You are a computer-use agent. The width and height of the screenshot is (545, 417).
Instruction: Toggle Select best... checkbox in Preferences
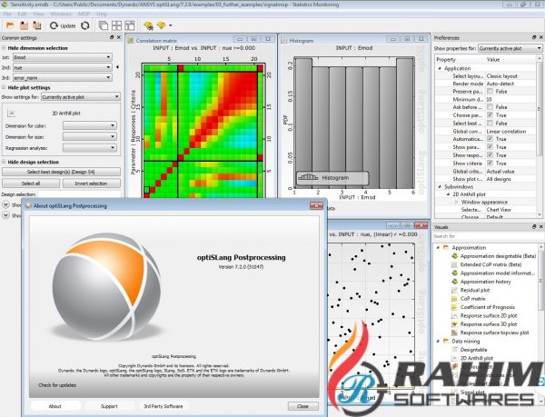pos(490,123)
